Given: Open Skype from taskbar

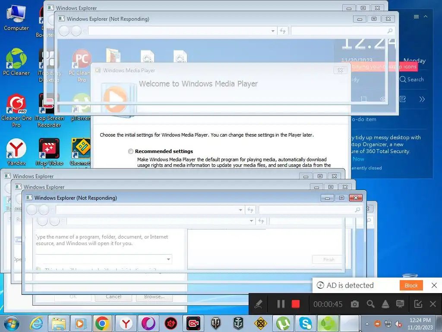Looking at the screenshot, I should 305,323.
